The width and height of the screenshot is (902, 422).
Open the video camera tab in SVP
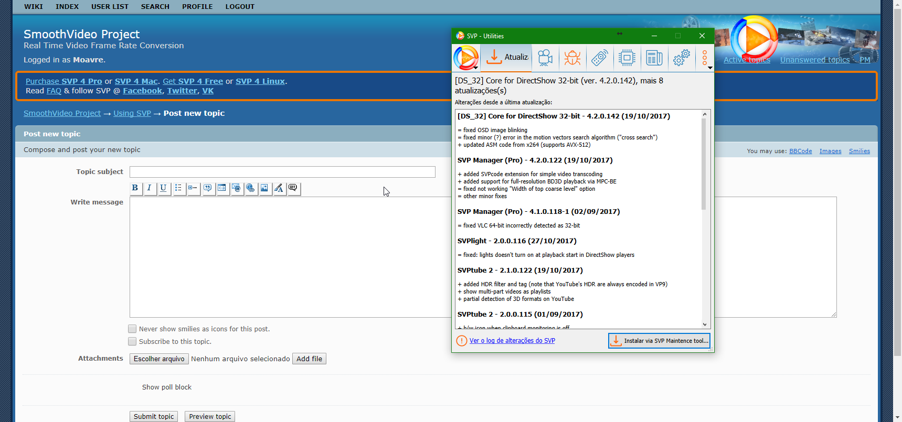click(545, 58)
